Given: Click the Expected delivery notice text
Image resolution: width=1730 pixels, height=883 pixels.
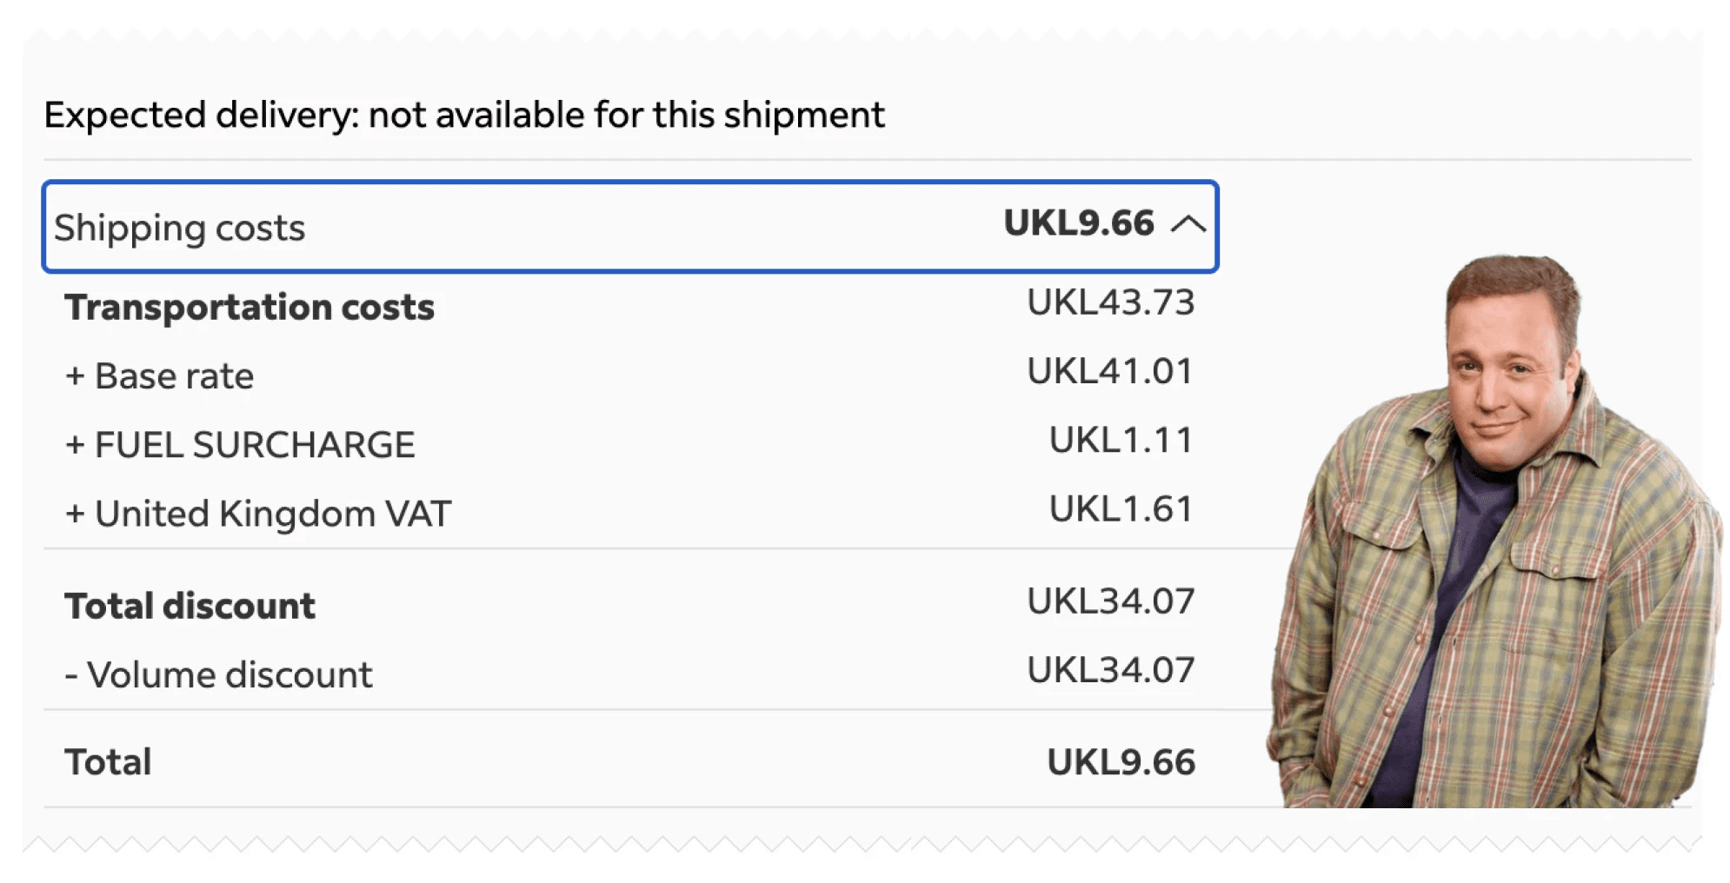Looking at the screenshot, I should point(464,115).
